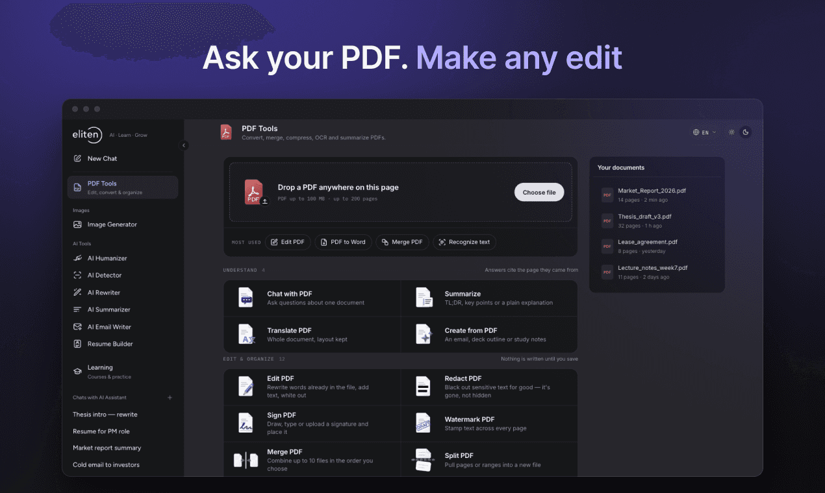
Task: Switch to light mode with sun icon
Action: coord(731,132)
